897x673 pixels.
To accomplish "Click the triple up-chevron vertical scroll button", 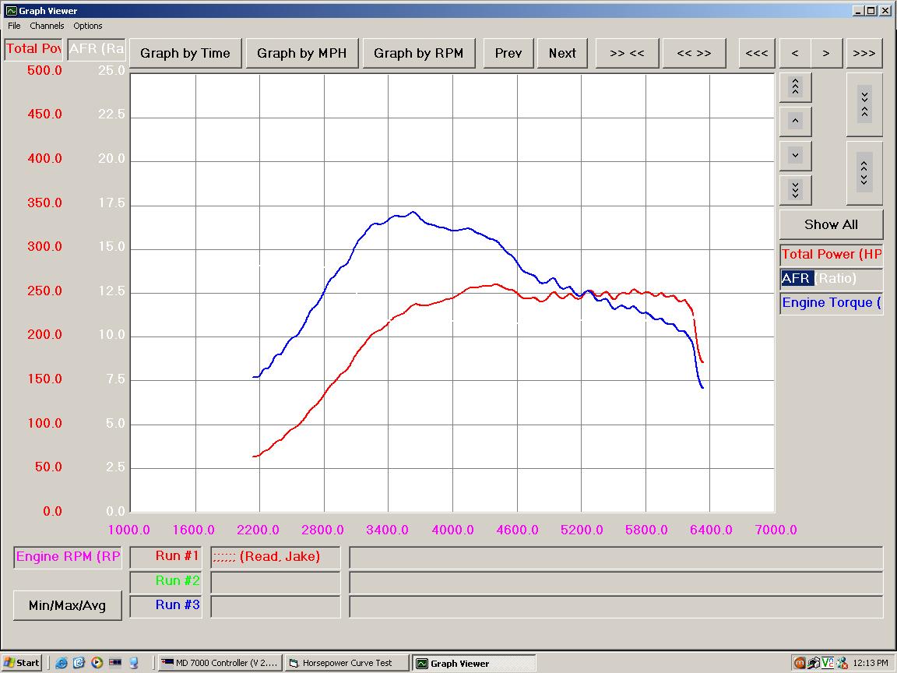I will click(x=795, y=87).
